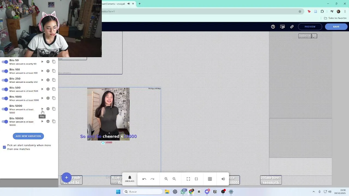The width and height of the screenshot is (349, 196).
Task: Duplicate the Bits 5000 variation
Action: 54,109
